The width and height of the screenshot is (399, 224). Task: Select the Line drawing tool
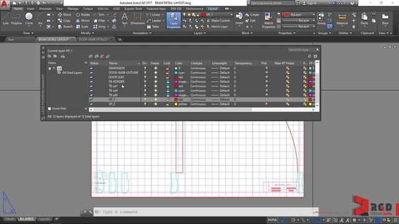[x=6, y=19]
